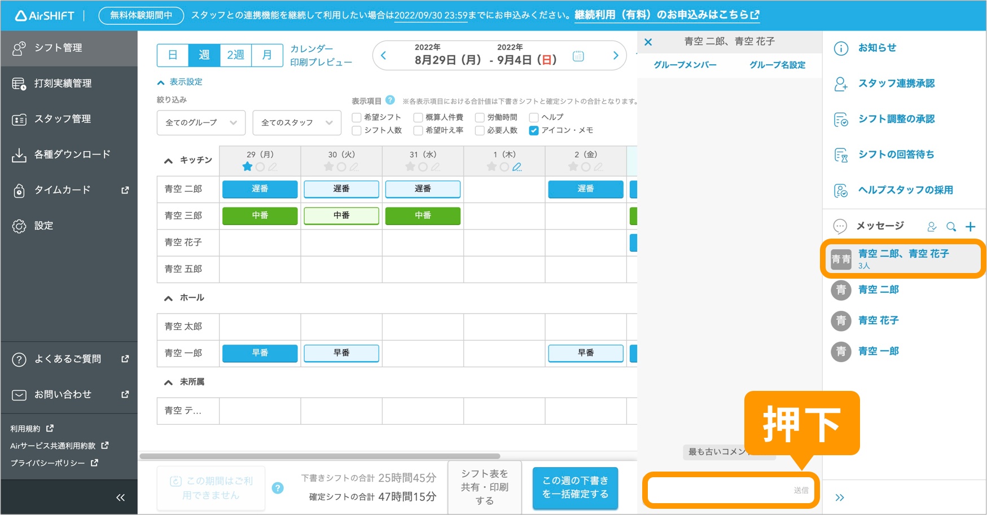Open message search in the メッセージ panel
Viewport: 987px width, 515px height.
pyautogui.click(x=951, y=226)
